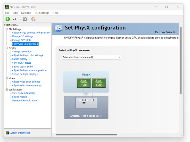Click the PhysX diagram title

coord(86,74)
